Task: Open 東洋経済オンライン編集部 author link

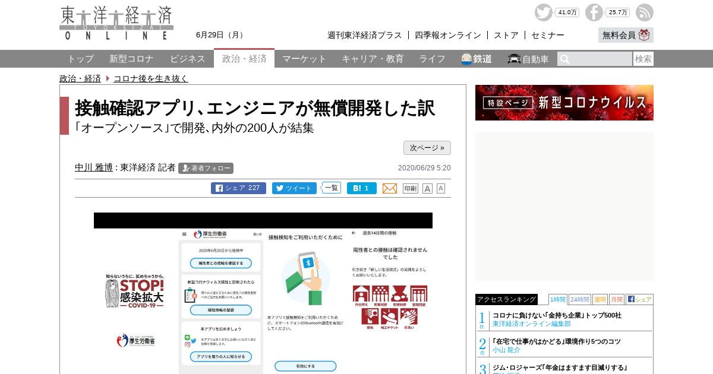Action: click(532, 324)
